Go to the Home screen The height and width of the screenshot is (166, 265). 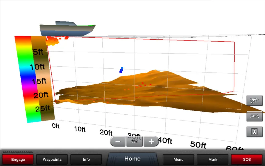(x=132, y=159)
